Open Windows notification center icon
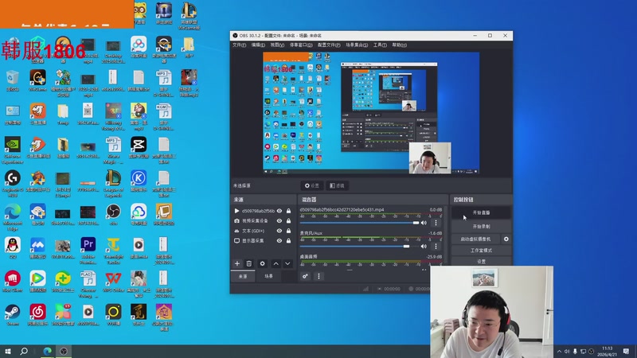Viewport: 637px width, 358px height. (627, 351)
